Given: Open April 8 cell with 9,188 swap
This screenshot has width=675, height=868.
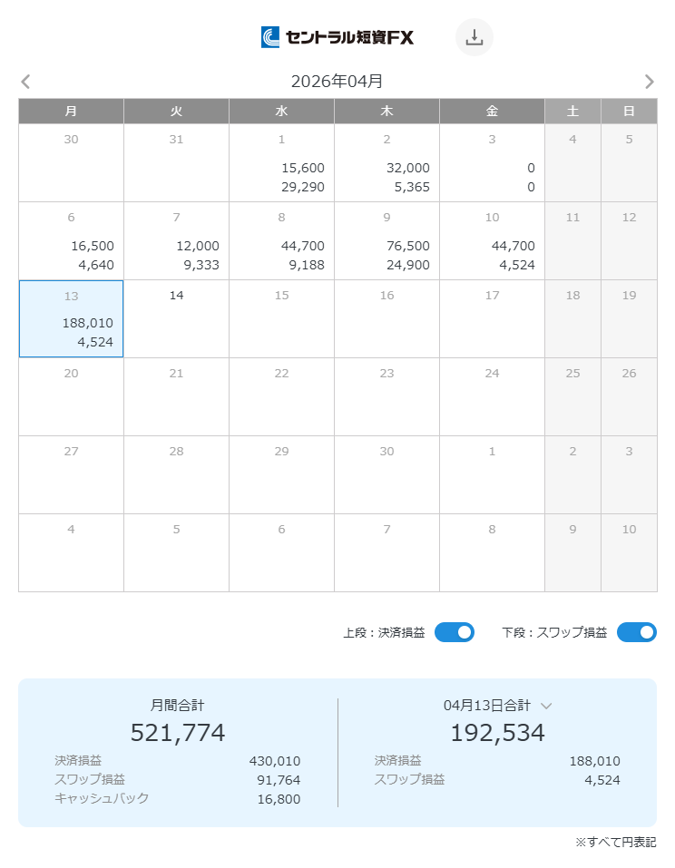Looking at the screenshot, I should tap(282, 241).
